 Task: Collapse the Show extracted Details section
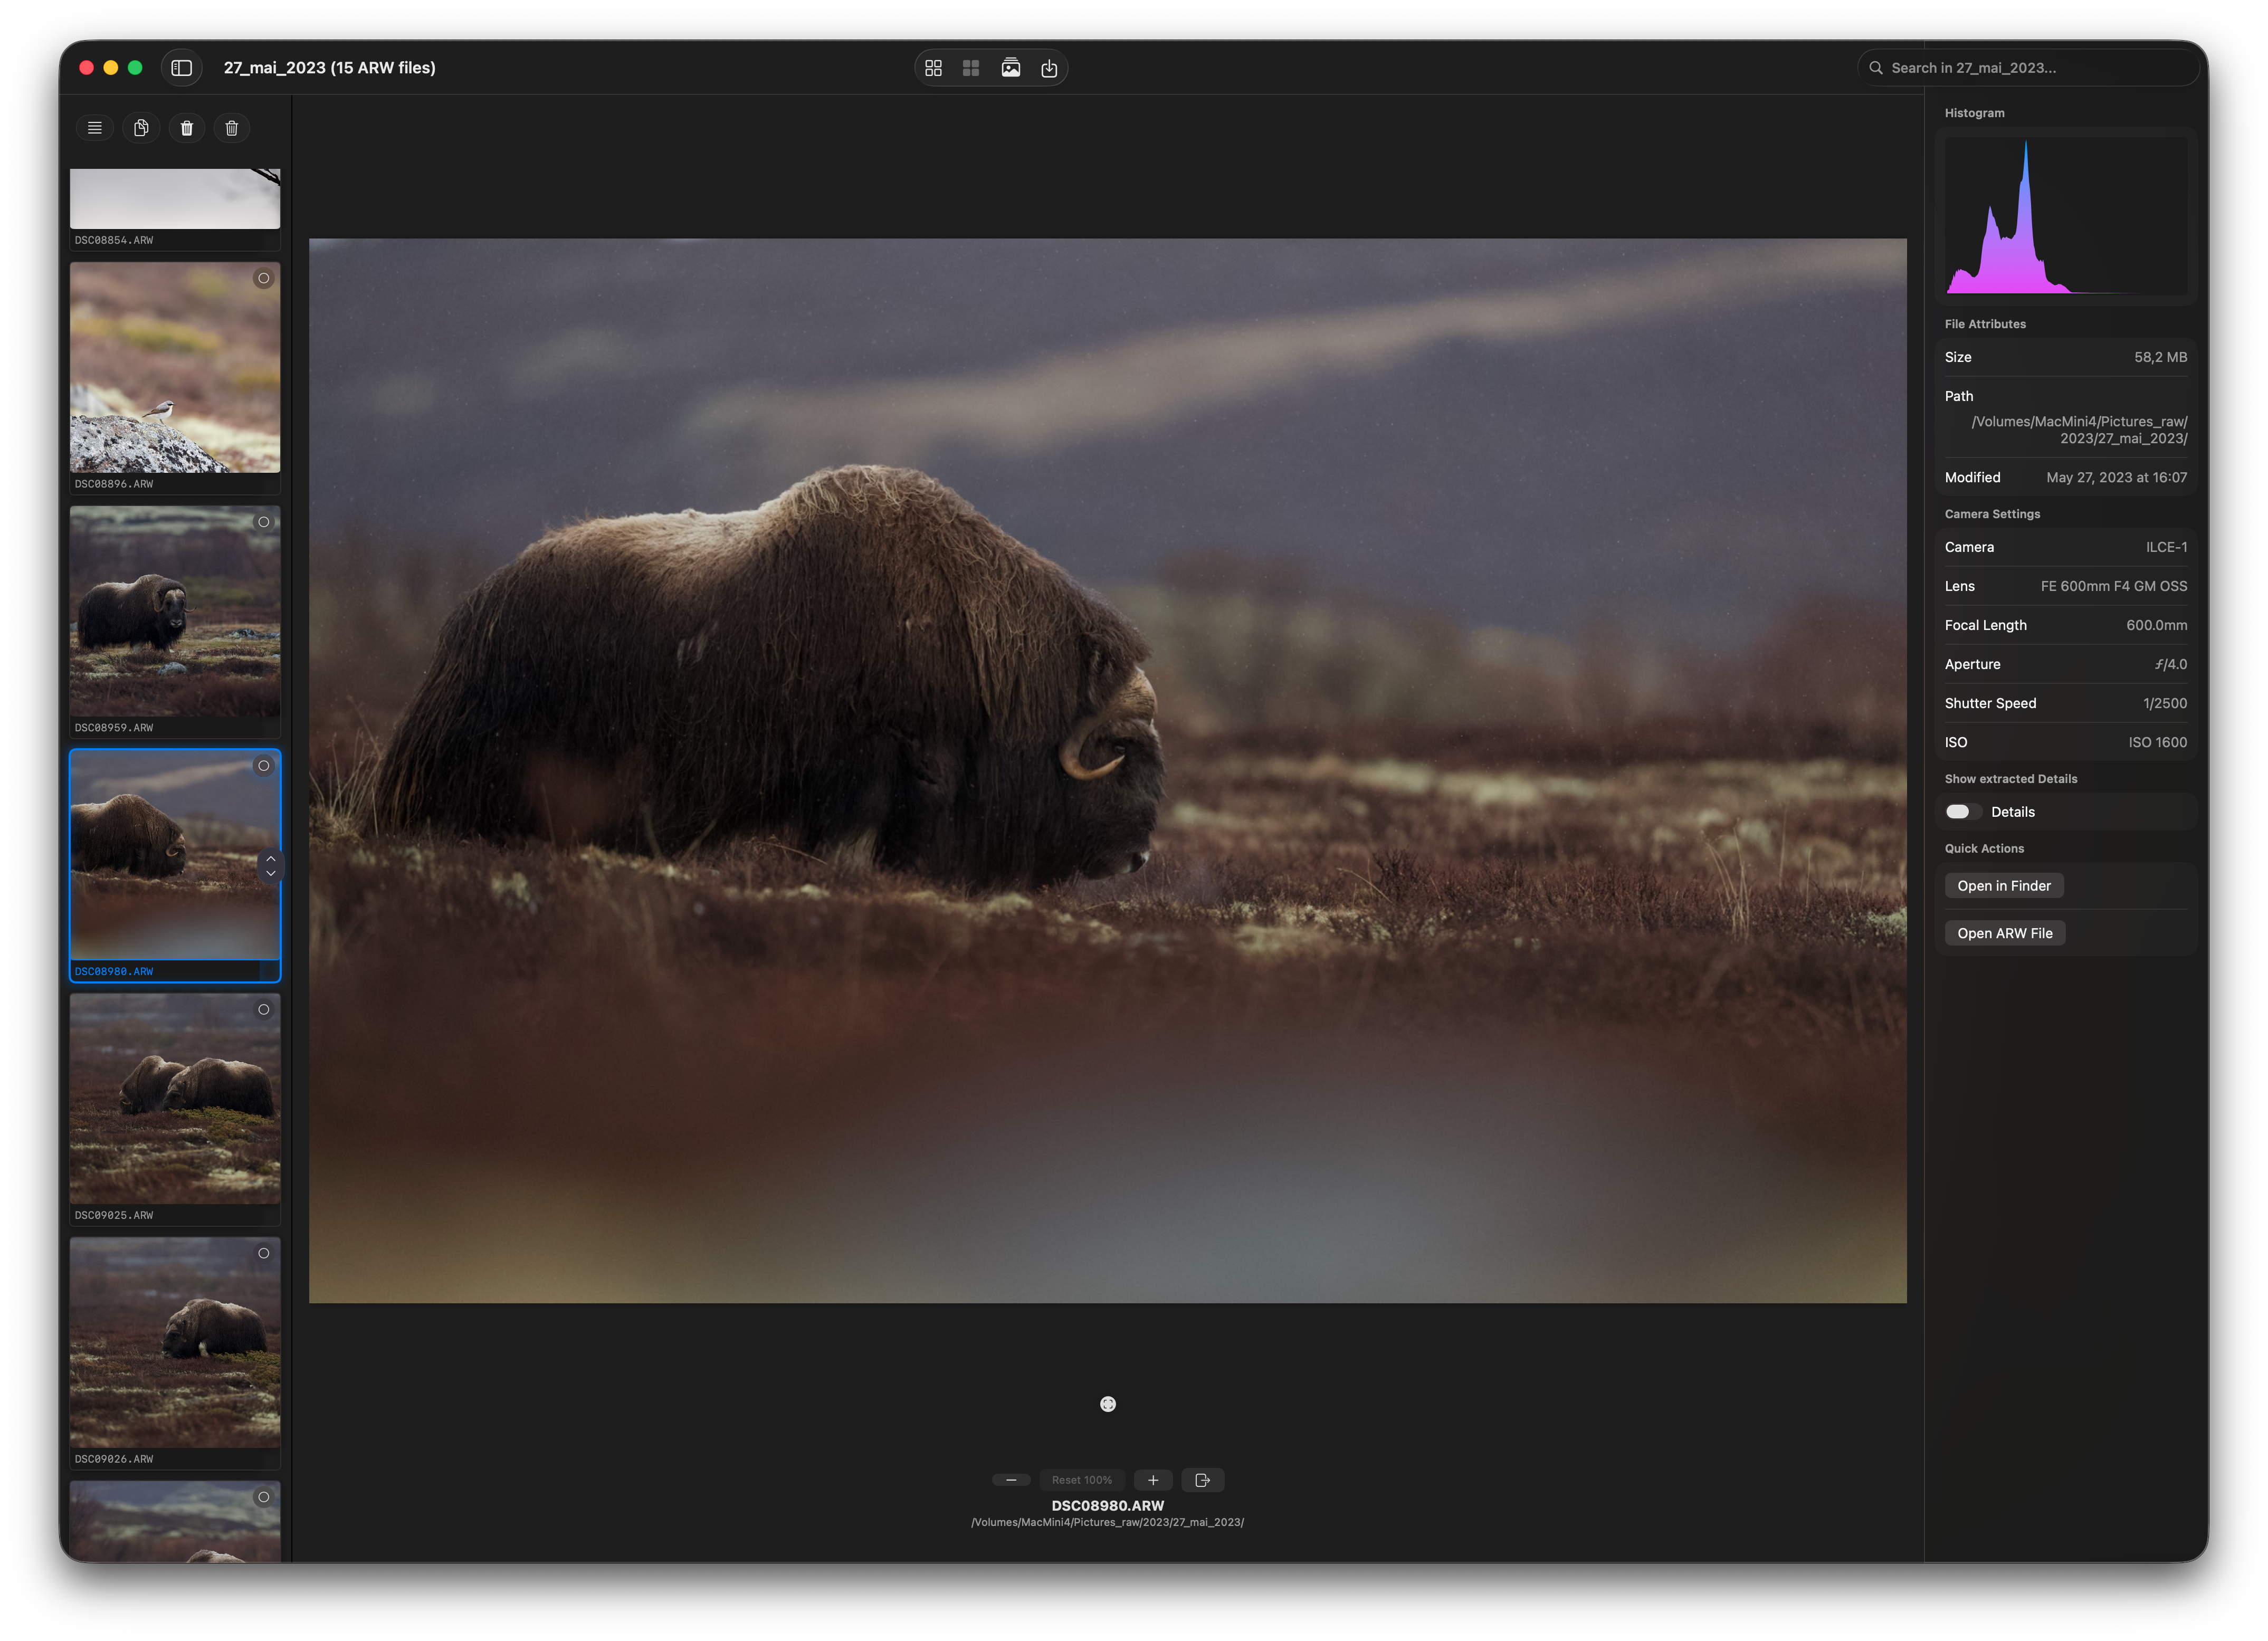(2010, 778)
